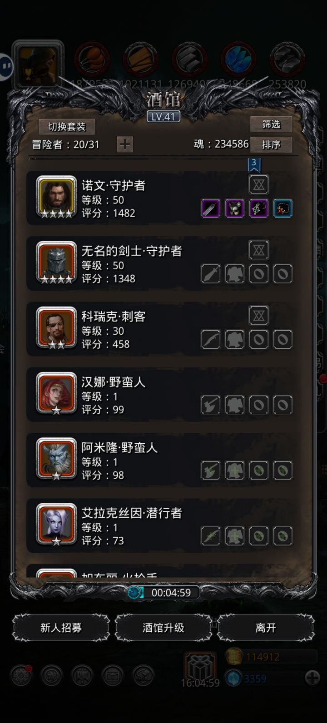Screen dimensions: 327x723
Task: Expand adventurer capacity with the plus button
Action: [x=125, y=144]
